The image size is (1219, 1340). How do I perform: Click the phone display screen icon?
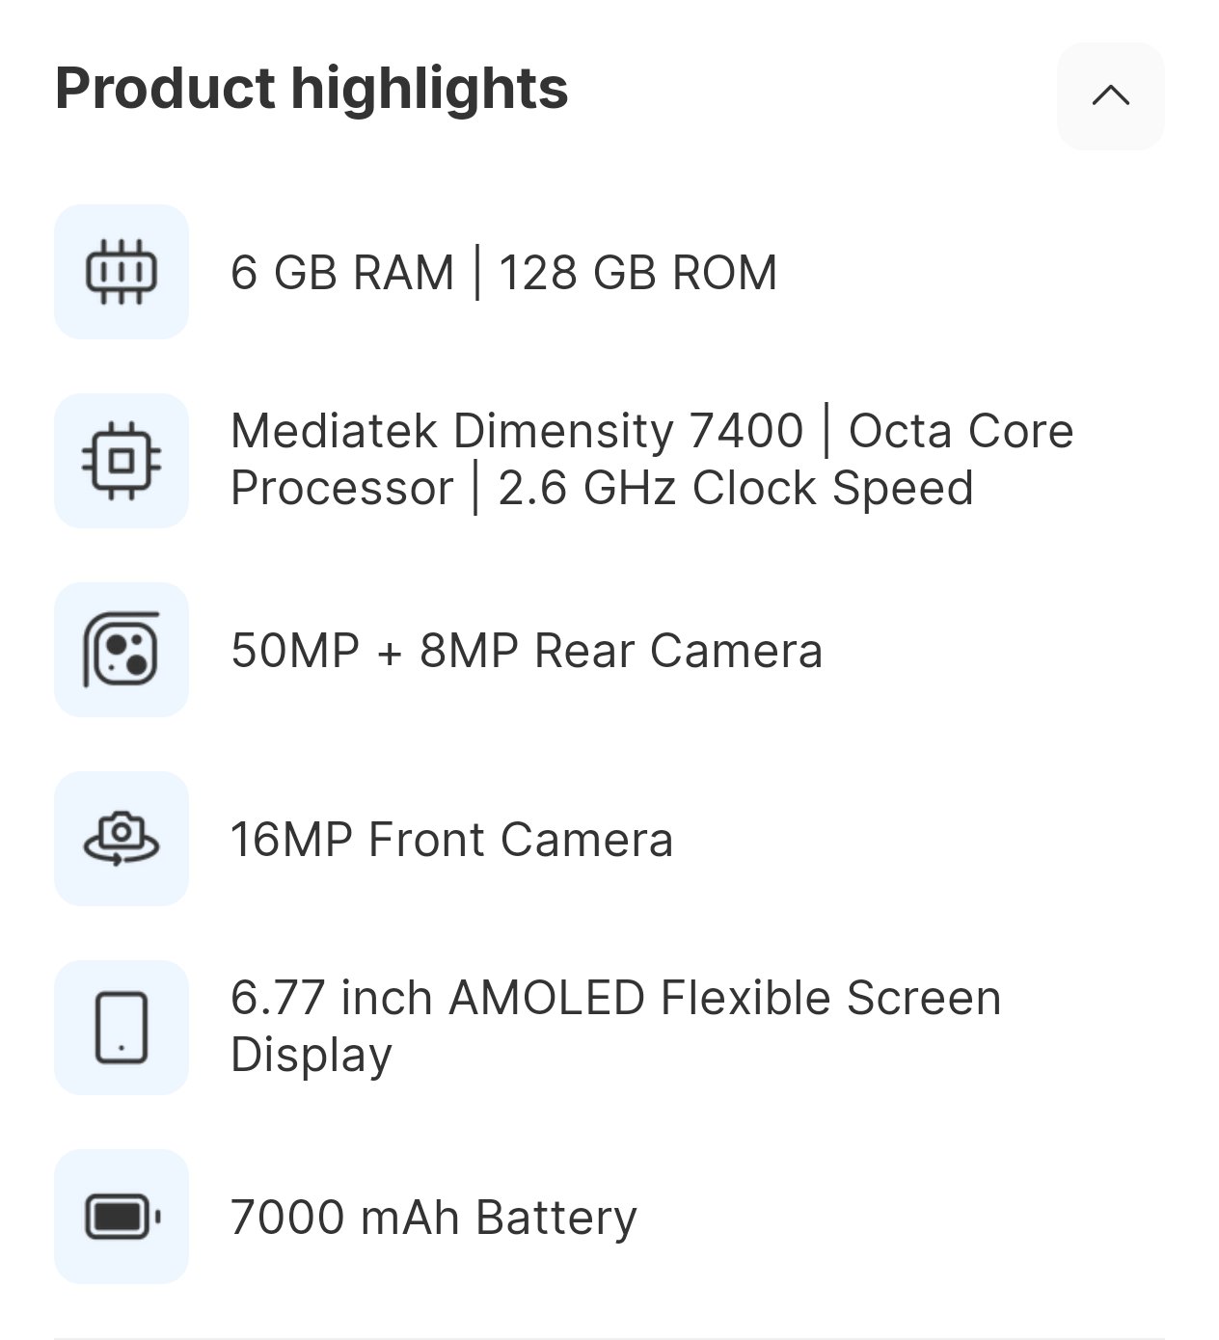[122, 1028]
